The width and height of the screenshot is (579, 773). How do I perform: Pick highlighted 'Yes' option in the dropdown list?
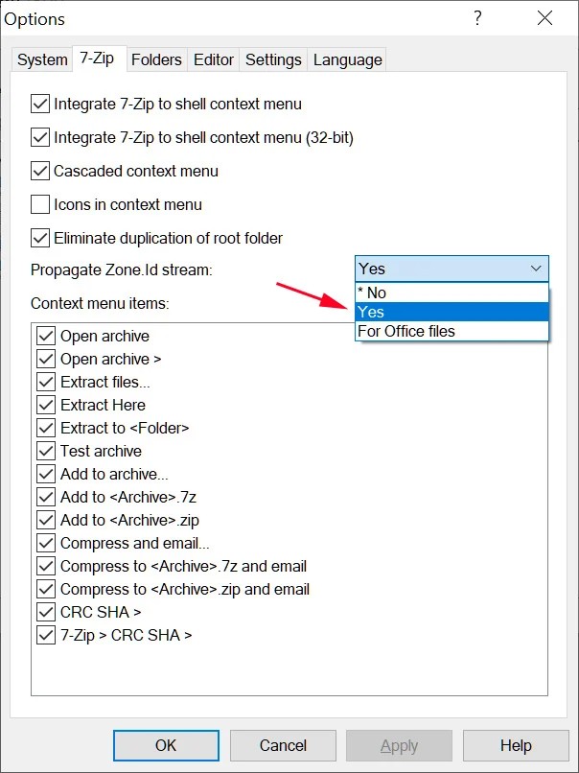452,312
